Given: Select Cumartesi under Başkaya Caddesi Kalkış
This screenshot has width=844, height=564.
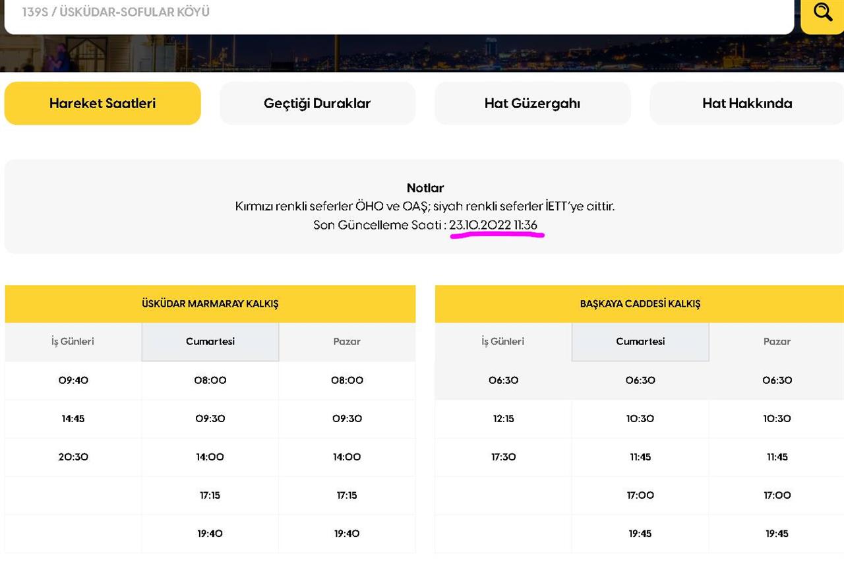Looking at the screenshot, I should coord(640,341).
